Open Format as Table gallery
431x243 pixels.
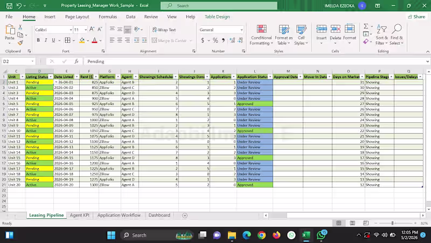(x=284, y=35)
